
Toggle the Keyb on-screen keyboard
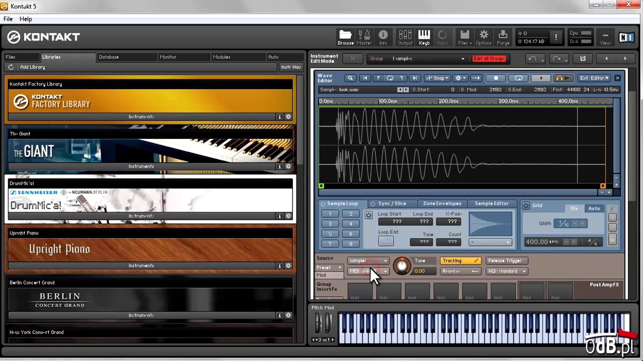pyautogui.click(x=424, y=37)
